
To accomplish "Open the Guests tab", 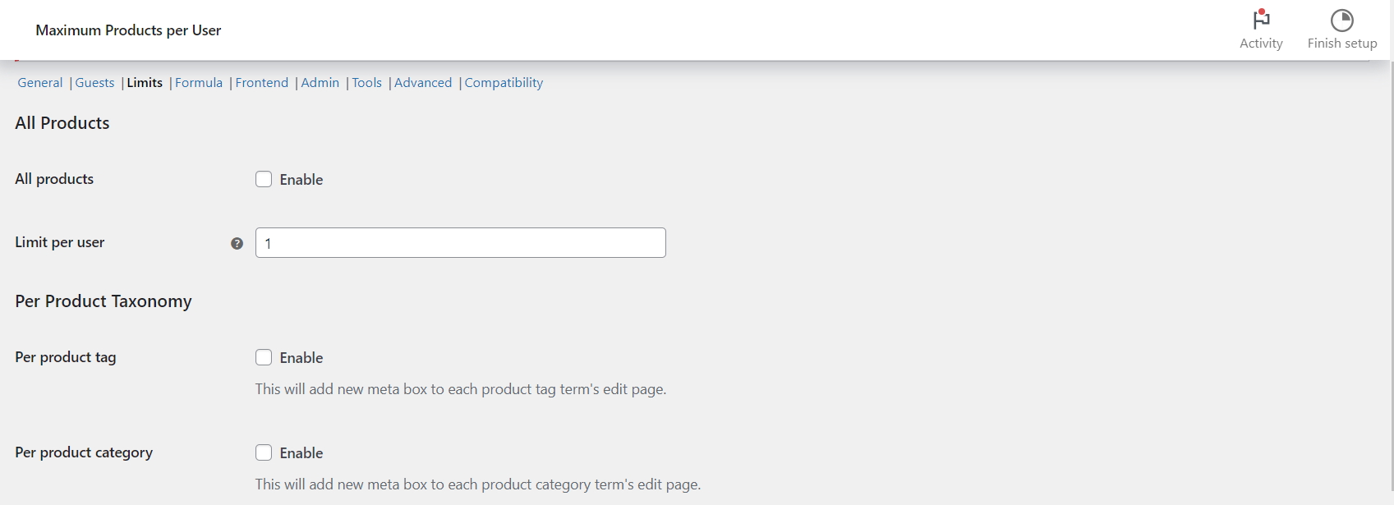I will coord(94,83).
